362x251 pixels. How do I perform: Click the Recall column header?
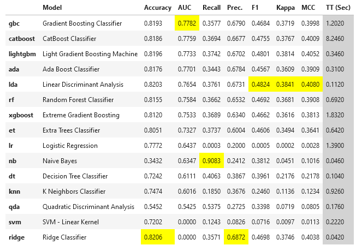[211, 8]
